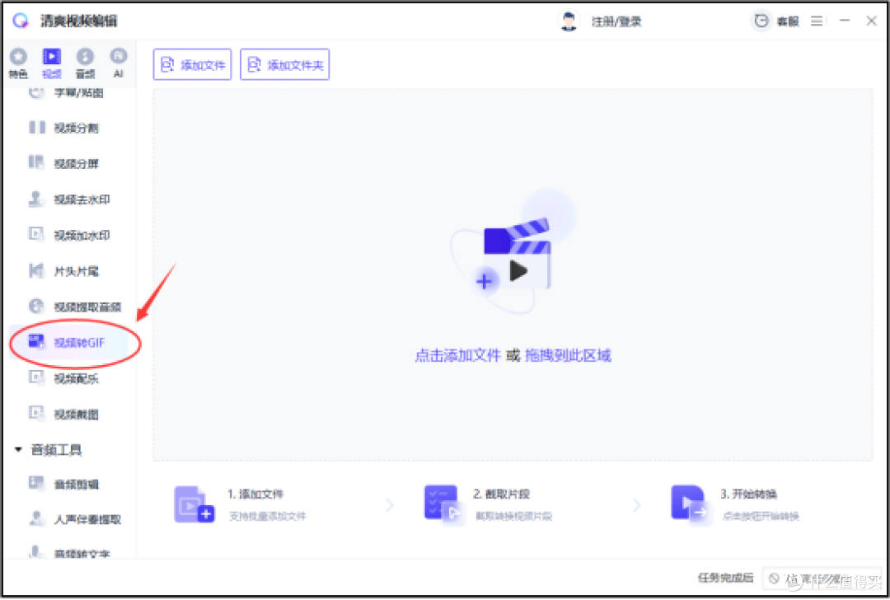The image size is (890, 600).
Task: Click the 视频加水印 sidebar icon
Action: 36,234
